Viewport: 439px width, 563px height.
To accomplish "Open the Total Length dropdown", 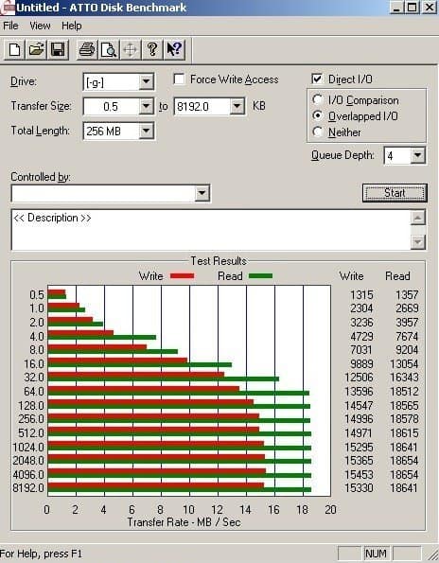I will click(x=146, y=131).
